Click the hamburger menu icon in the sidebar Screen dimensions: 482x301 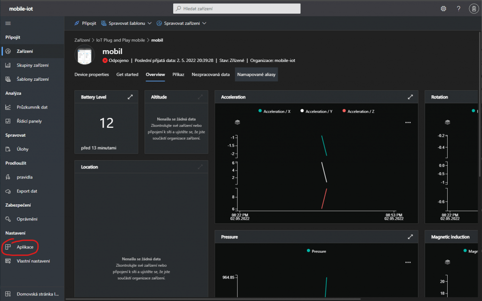tap(8, 23)
